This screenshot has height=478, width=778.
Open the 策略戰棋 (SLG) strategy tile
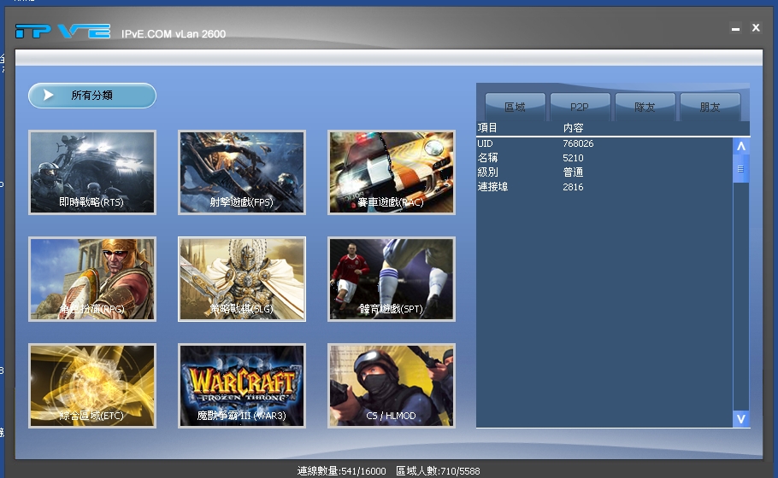click(x=242, y=279)
